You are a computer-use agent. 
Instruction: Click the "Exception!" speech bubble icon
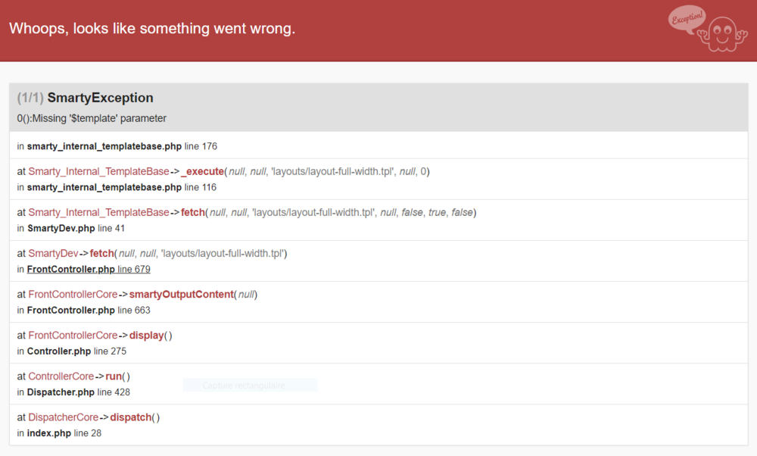[686, 18]
